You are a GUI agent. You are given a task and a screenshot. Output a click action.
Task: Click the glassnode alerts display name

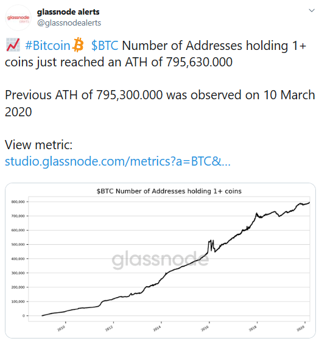[68, 12]
